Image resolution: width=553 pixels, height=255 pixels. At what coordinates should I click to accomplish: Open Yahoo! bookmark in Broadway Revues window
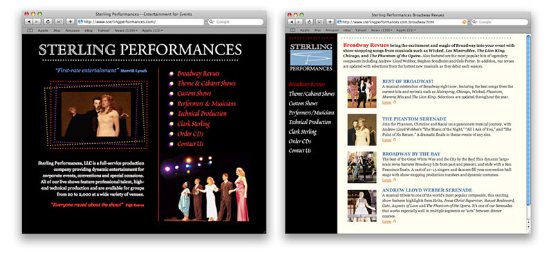tap(361, 30)
